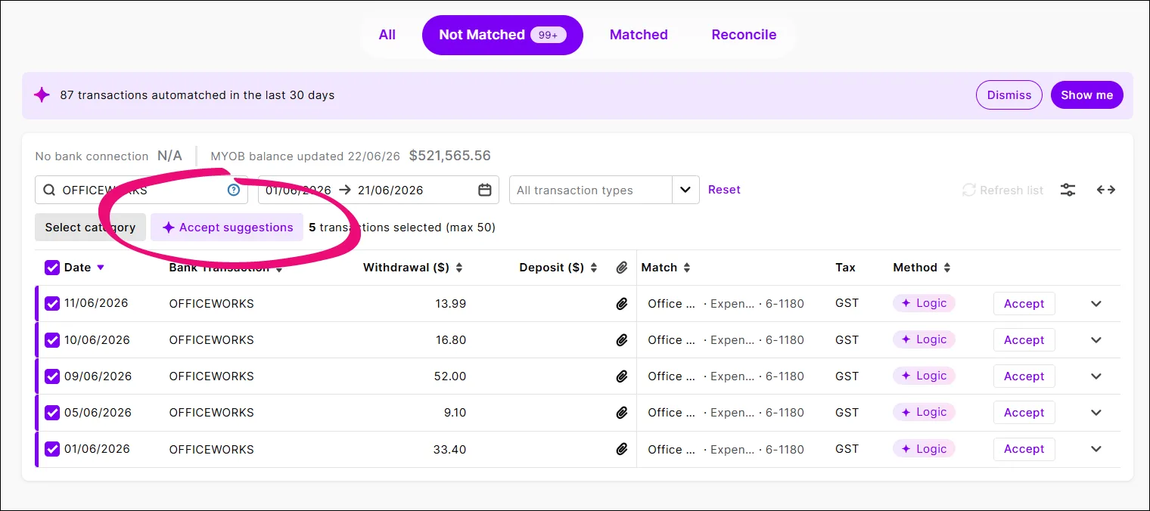The width and height of the screenshot is (1150, 511).
Task: Accept the 10/06/2026 Officeworks match
Action: [1024, 340]
